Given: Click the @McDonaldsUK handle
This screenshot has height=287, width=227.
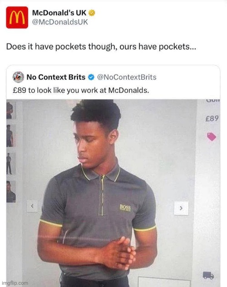Looking at the screenshot, I should coord(60,22).
